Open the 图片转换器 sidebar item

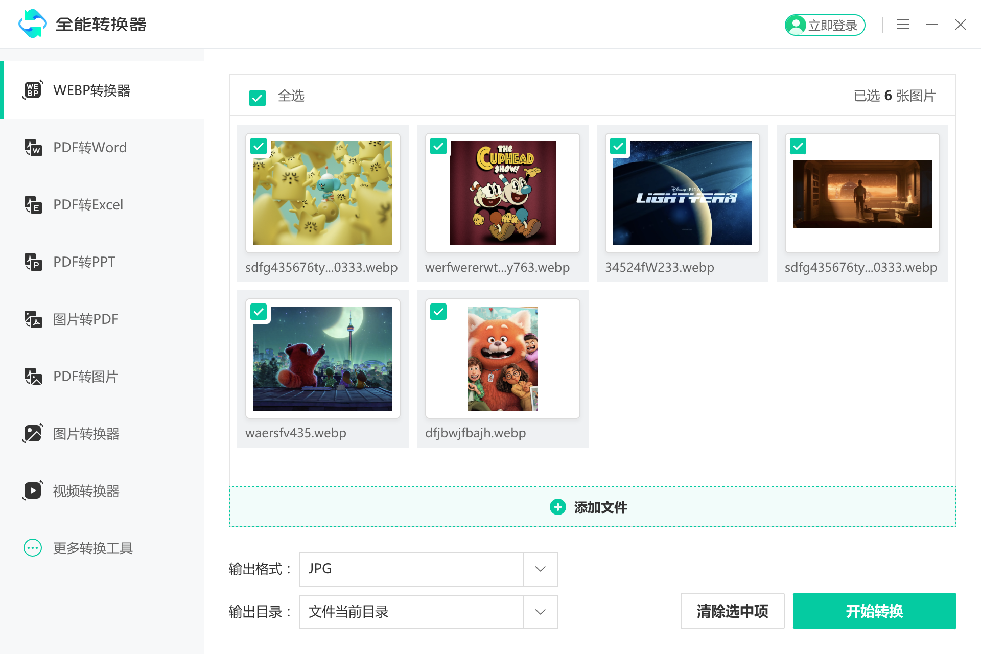pos(86,434)
